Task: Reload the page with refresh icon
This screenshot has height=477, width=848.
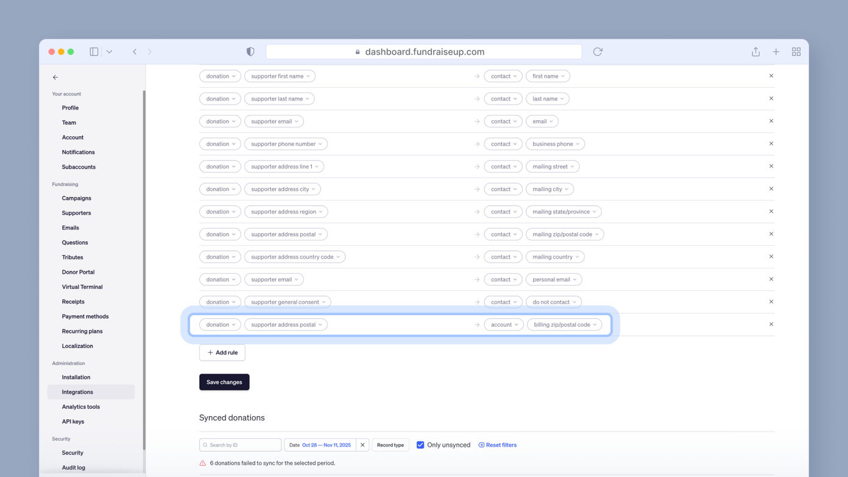Action: pyautogui.click(x=598, y=52)
